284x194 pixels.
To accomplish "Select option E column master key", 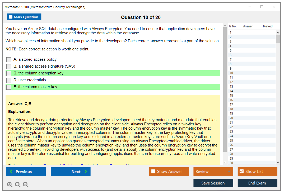I will (x=9, y=87).
